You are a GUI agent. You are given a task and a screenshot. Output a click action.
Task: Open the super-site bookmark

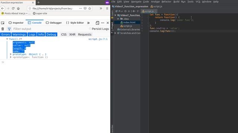click(40, 13)
